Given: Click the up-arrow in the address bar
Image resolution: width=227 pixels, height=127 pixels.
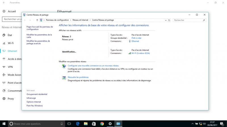Looking at the screenshot, I should point(37,20).
